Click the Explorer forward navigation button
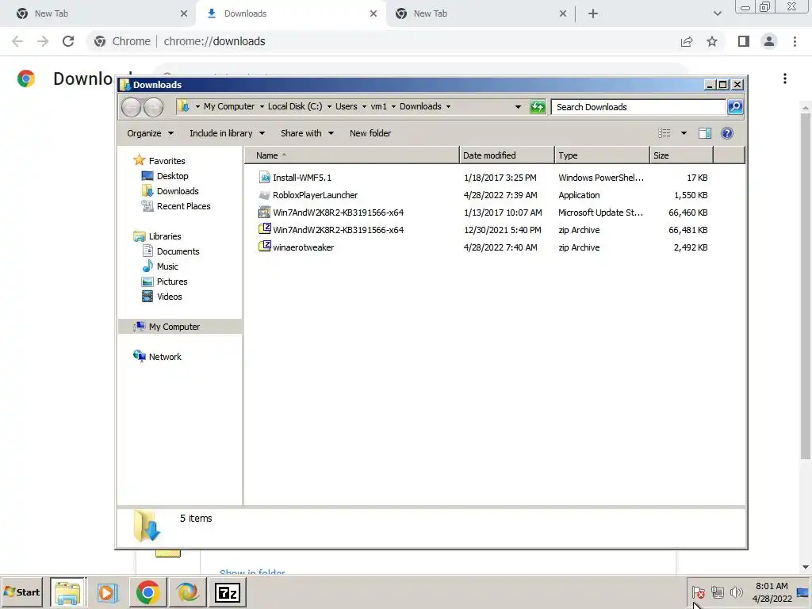The height and width of the screenshot is (609, 812). tap(153, 107)
